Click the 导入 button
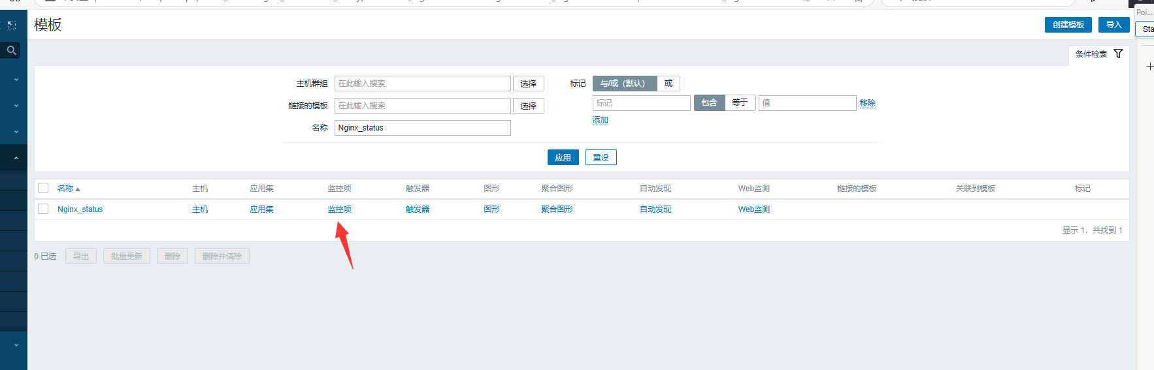1154x370 pixels. 1113,25
